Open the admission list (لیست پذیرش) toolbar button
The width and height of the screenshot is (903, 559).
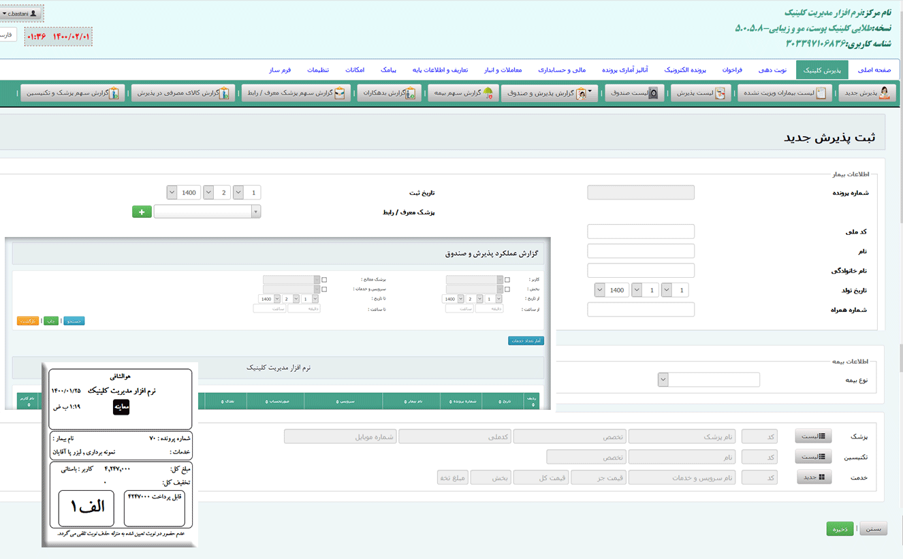click(x=701, y=93)
